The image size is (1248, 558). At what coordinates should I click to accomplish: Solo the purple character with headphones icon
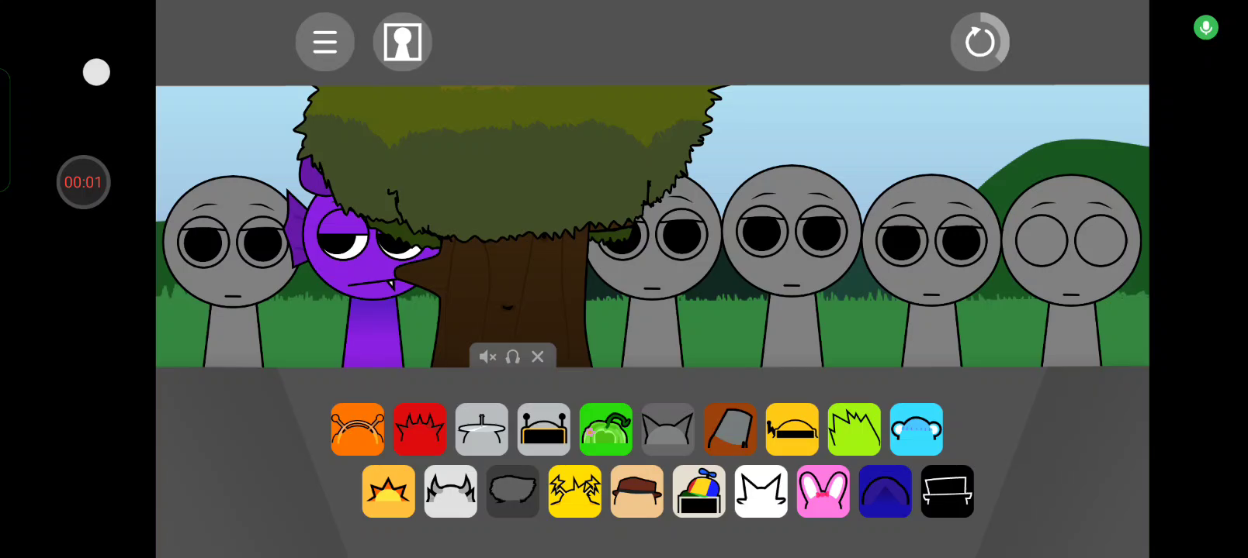point(512,356)
